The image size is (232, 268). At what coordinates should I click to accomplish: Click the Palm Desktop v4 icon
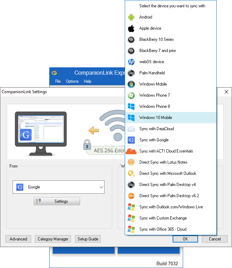(x=131, y=185)
